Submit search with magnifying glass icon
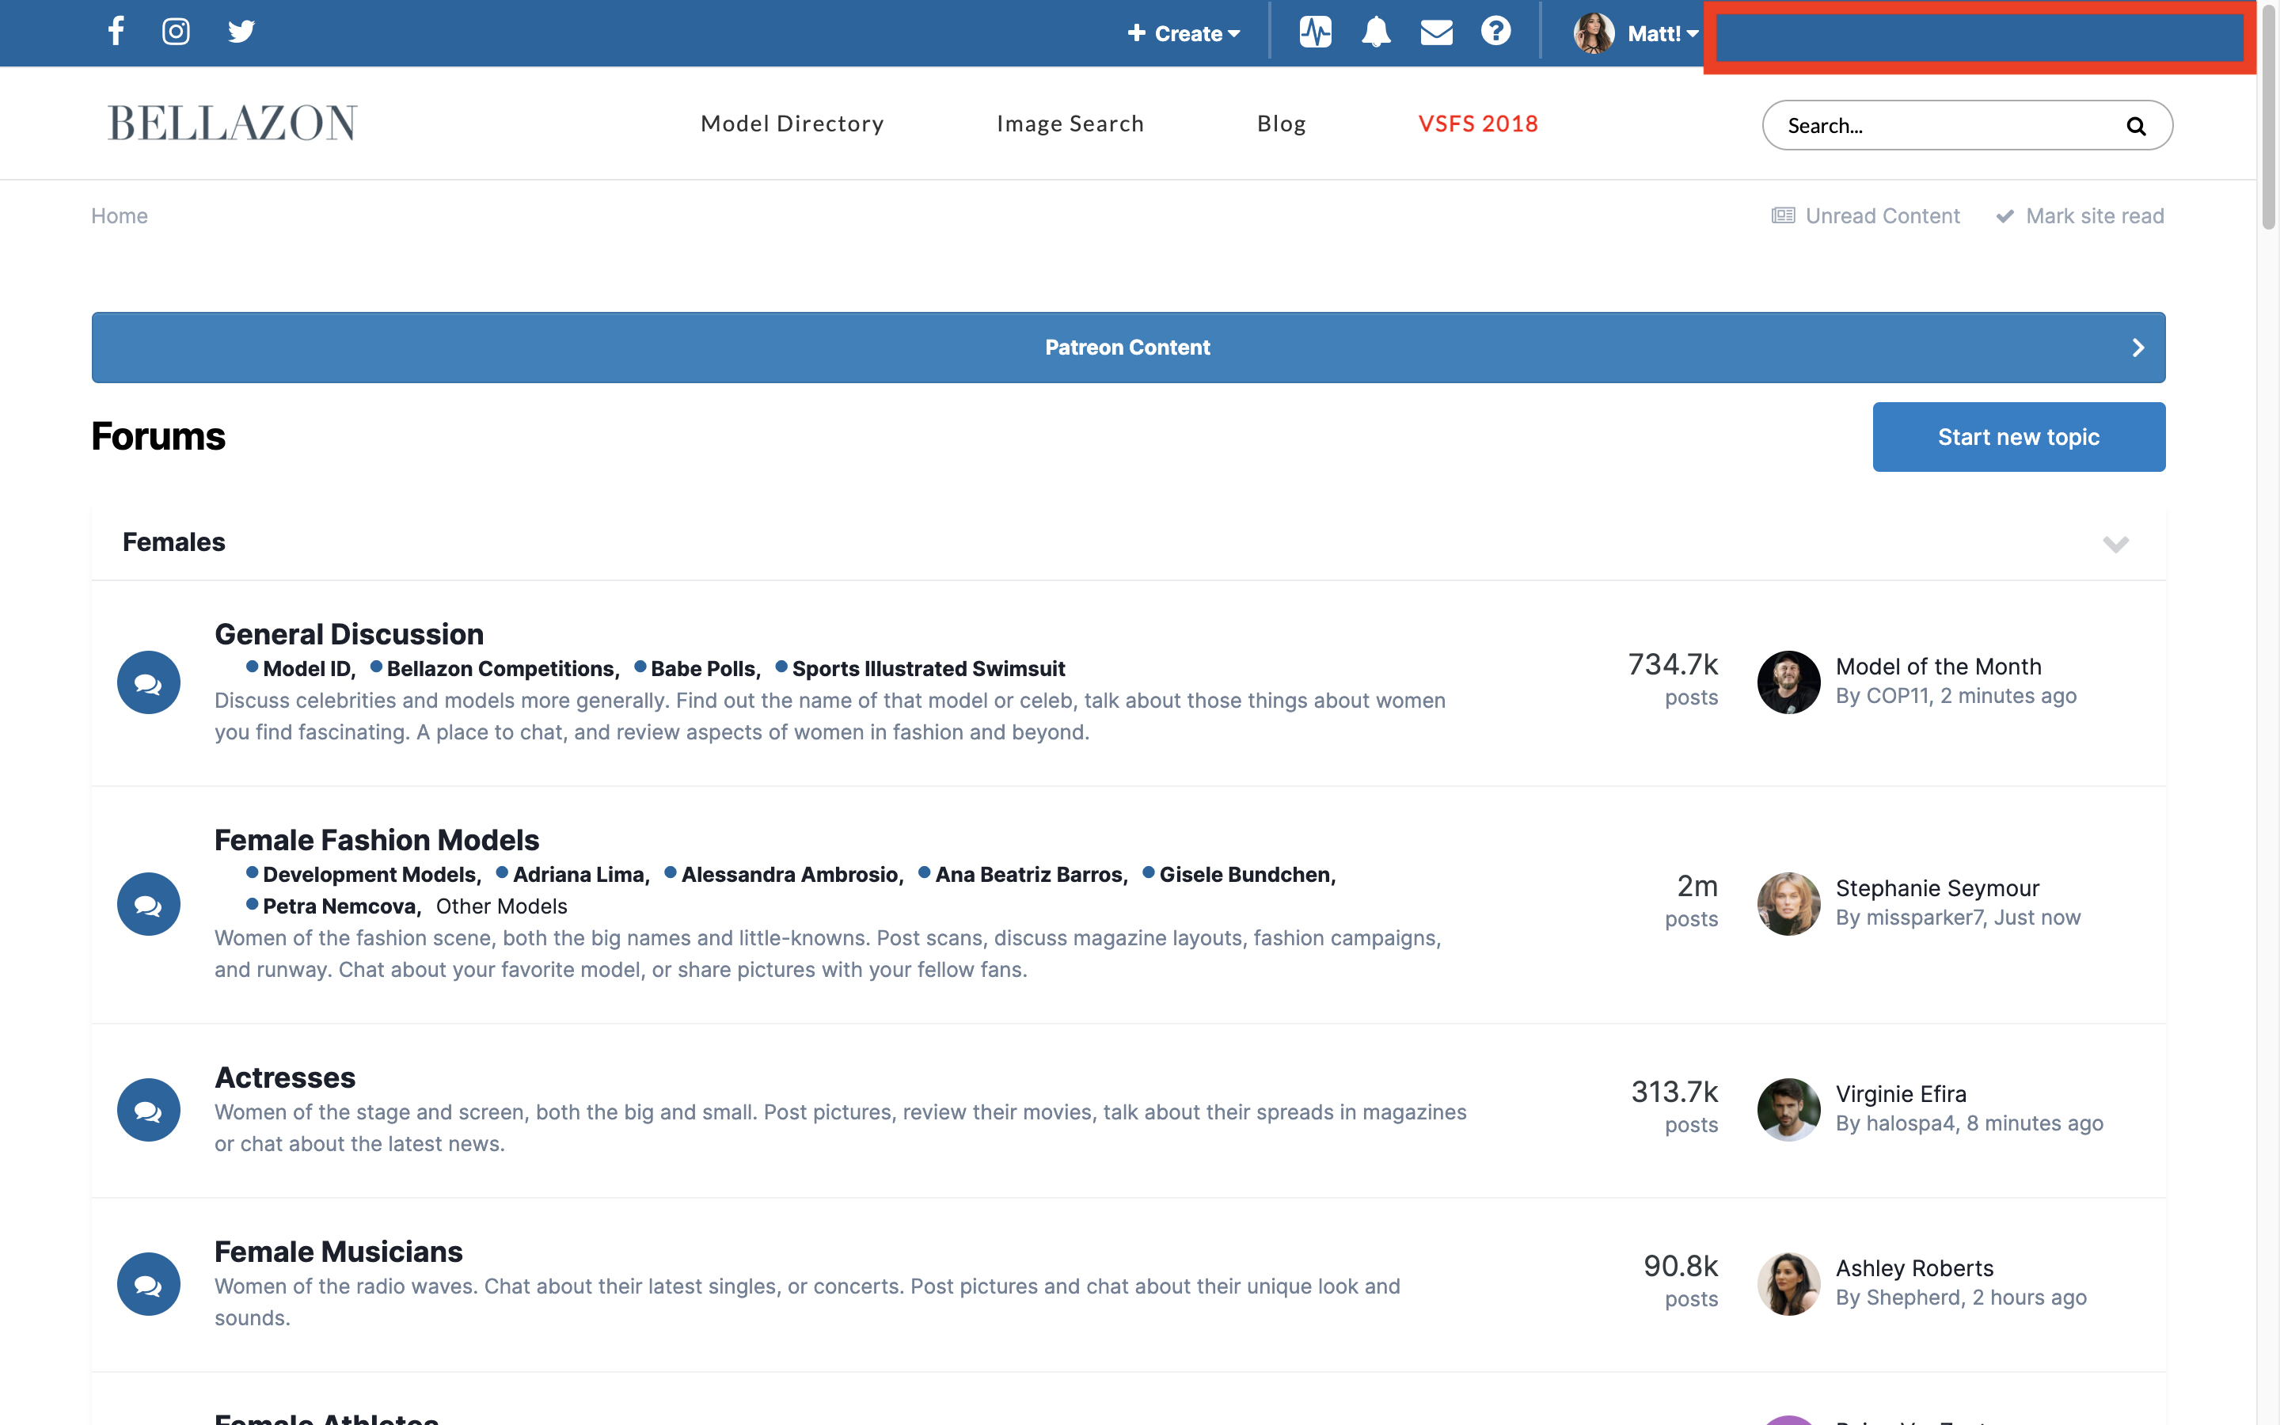Image resolution: width=2280 pixels, height=1425 pixels. [2136, 127]
